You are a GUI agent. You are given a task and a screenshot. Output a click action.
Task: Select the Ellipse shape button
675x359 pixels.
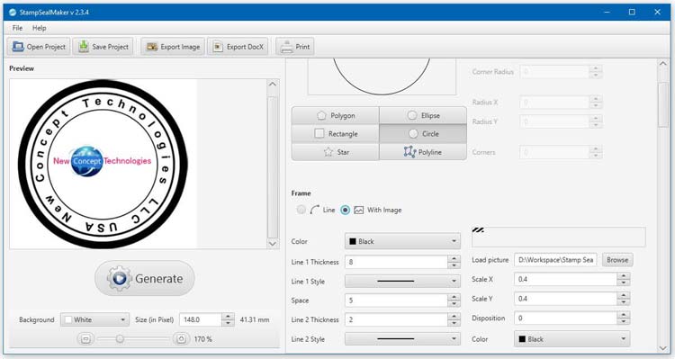coord(423,115)
